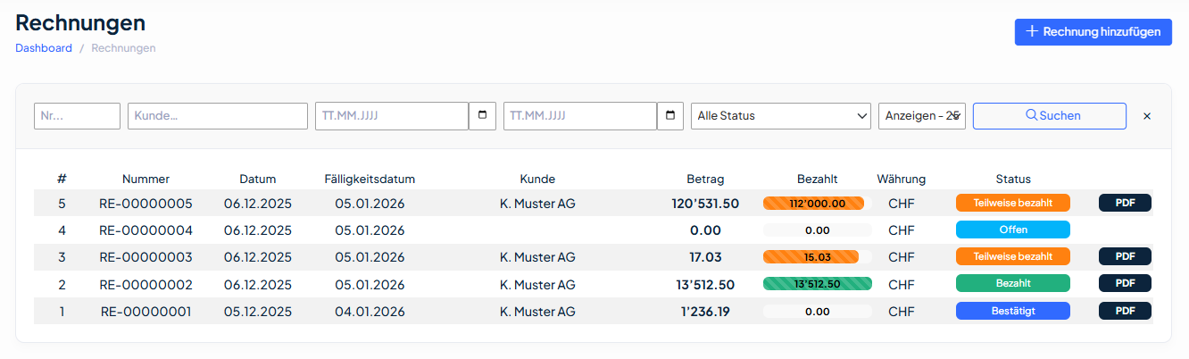The width and height of the screenshot is (1189, 359).
Task: Go to Dashboard via breadcrumb
Action: pyautogui.click(x=44, y=48)
